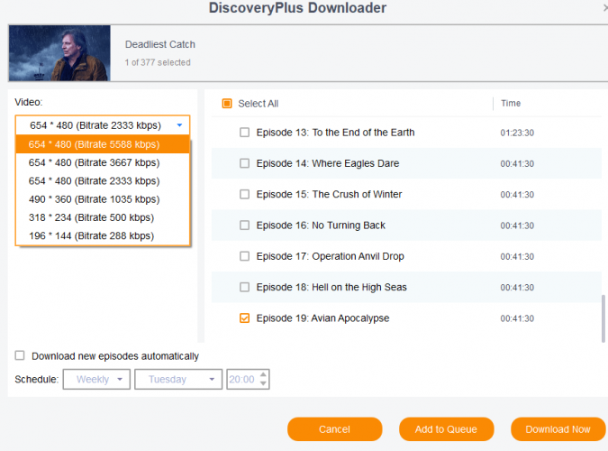This screenshot has height=451, width=608.
Task: Check Episode 16: No Turning Back
Action: coord(244,225)
